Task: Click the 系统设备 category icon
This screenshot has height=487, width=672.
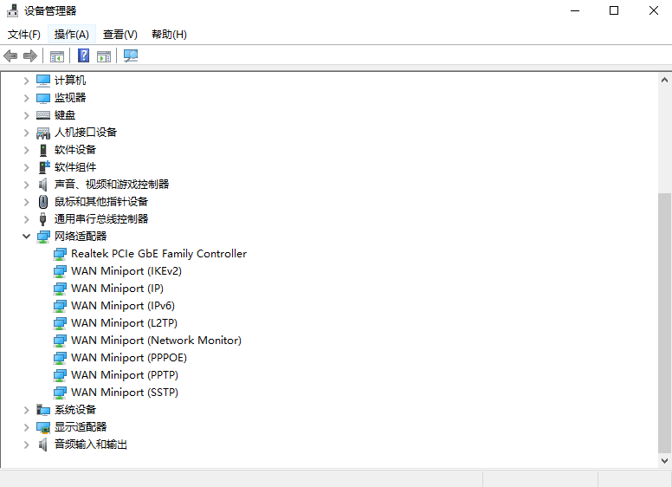Action: [x=43, y=410]
